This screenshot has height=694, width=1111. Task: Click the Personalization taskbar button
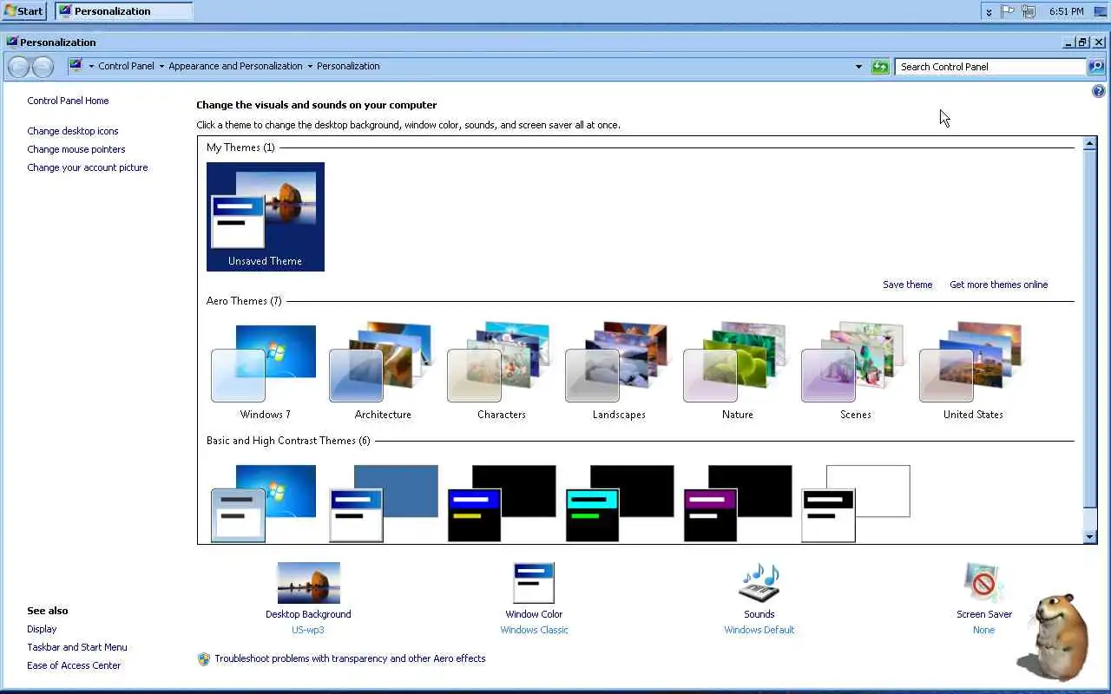(123, 11)
